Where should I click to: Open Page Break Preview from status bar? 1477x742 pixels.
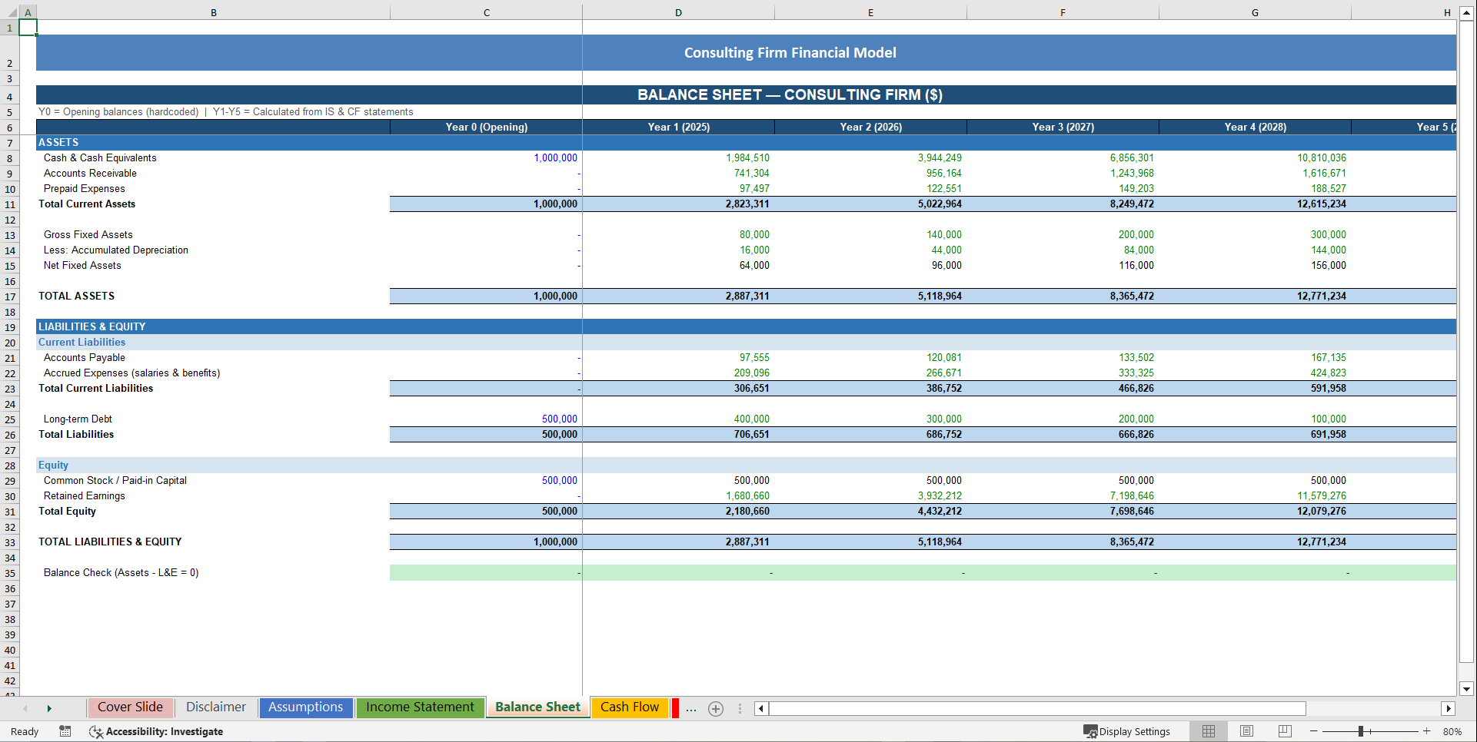[1284, 731]
